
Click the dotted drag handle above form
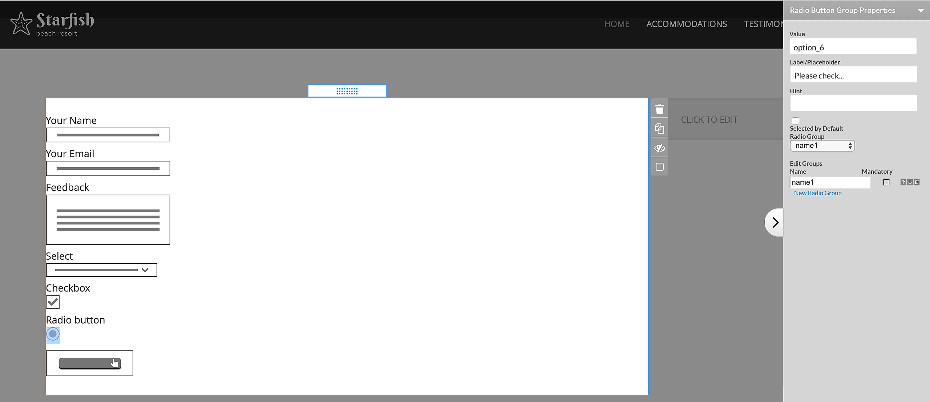coord(347,91)
